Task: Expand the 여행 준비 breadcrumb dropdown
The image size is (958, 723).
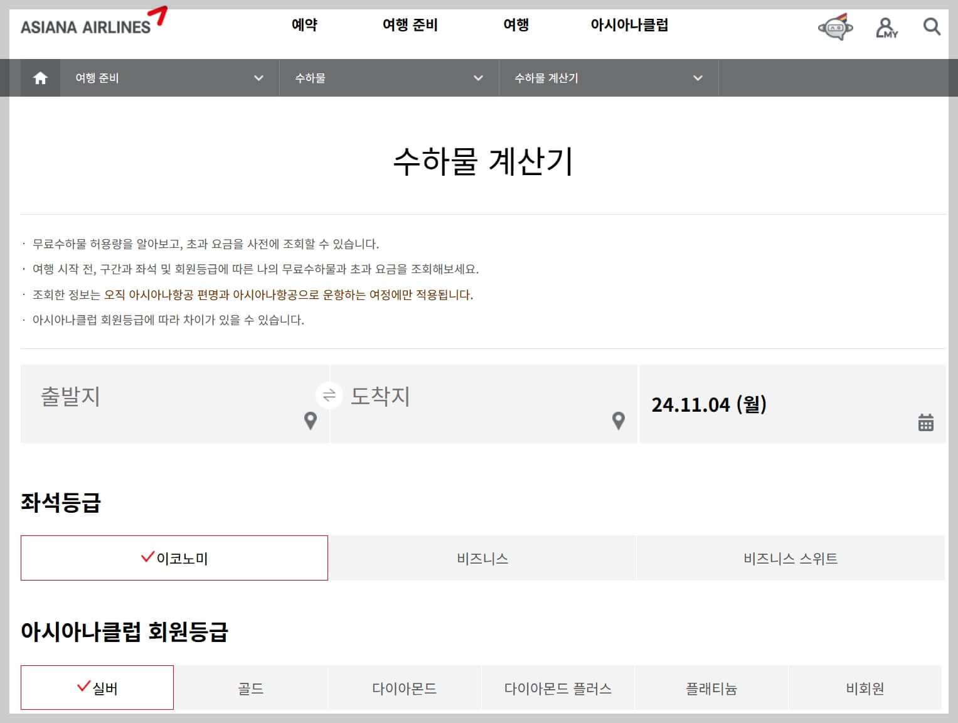Action: [258, 77]
